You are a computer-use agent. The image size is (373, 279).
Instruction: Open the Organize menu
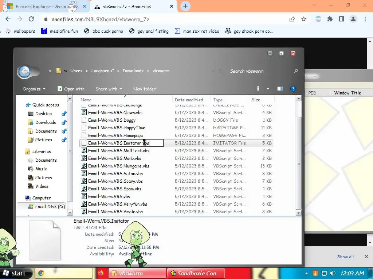34,89
